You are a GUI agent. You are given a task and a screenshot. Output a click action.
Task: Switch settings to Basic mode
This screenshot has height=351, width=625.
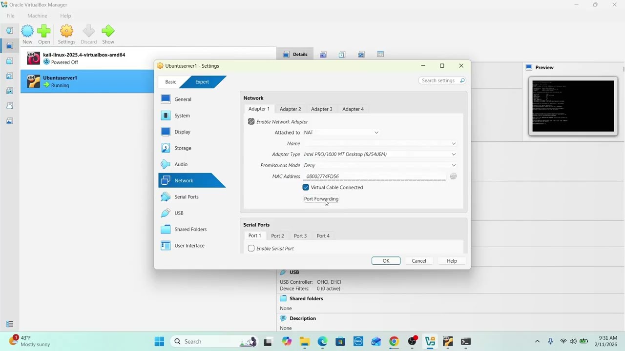170,82
